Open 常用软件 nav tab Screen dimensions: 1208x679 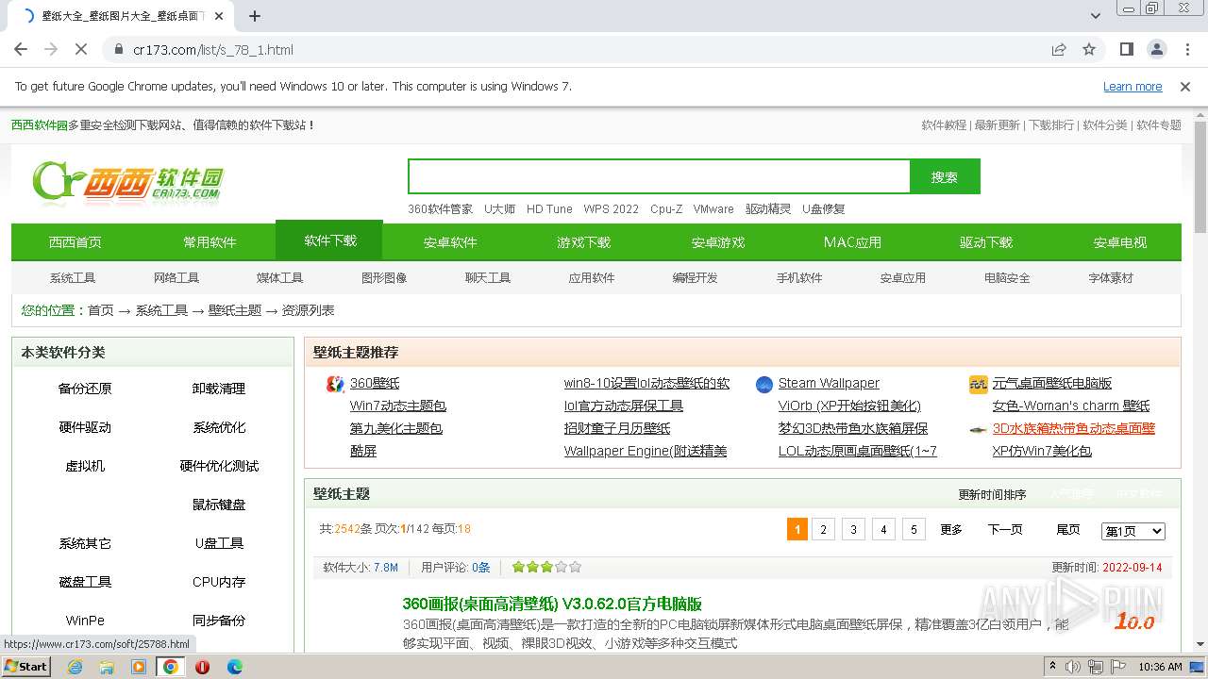click(210, 242)
